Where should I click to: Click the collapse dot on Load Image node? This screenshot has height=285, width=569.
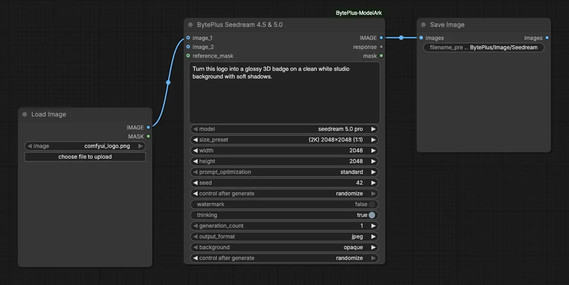coord(25,114)
